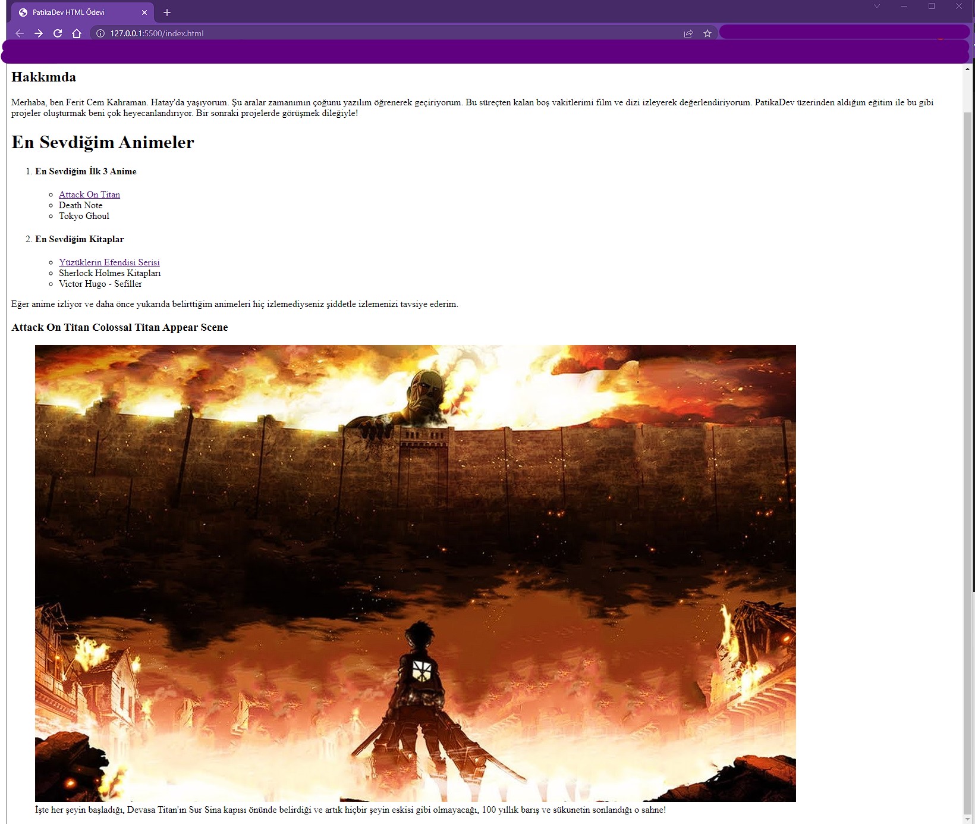Open a new tab with plus button
The image size is (975, 824).
(x=167, y=12)
